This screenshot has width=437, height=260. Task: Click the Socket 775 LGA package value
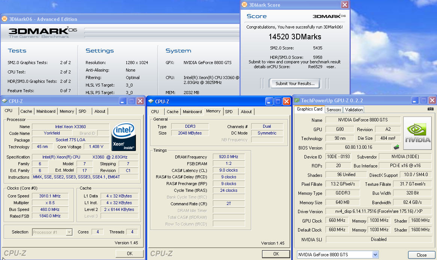point(71,140)
